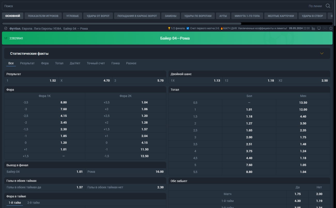
Task: Select total 2,5 over at 1.65
Action: [x=249, y=130]
